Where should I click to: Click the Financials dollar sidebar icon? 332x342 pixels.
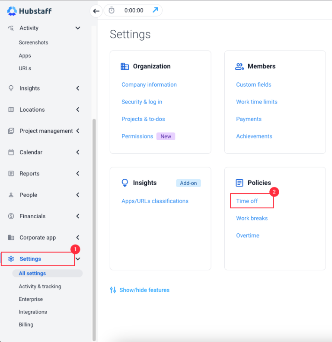tap(11, 216)
